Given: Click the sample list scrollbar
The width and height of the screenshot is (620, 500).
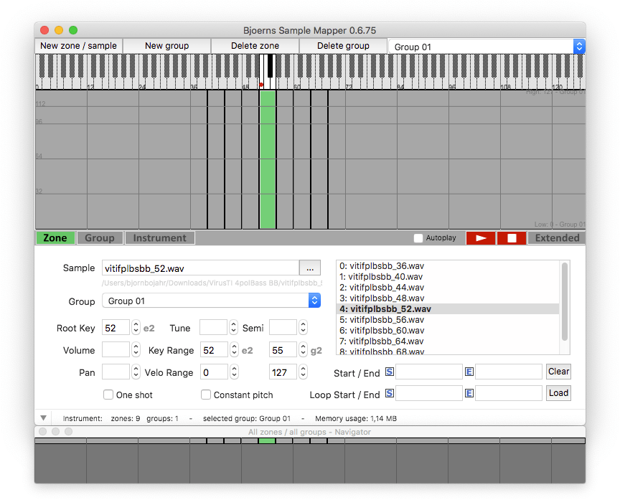Looking at the screenshot, I should tap(565, 301).
